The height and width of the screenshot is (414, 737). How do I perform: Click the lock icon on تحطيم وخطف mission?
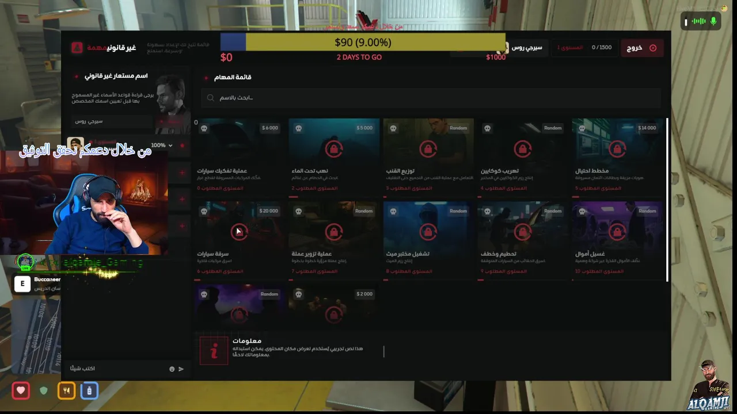(522, 232)
